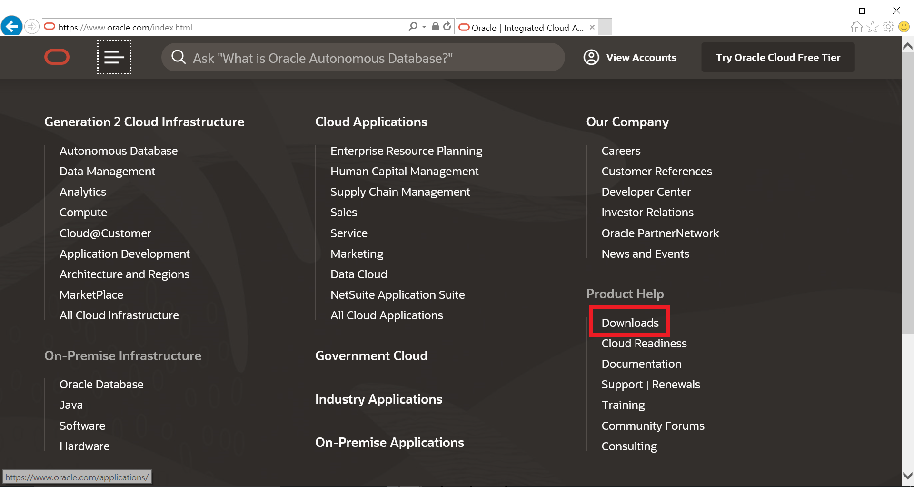This screenshot has height=487, width=914.
Task: Close the Oracle Integrated Cloud tab
Action: (x=592, y=27)
